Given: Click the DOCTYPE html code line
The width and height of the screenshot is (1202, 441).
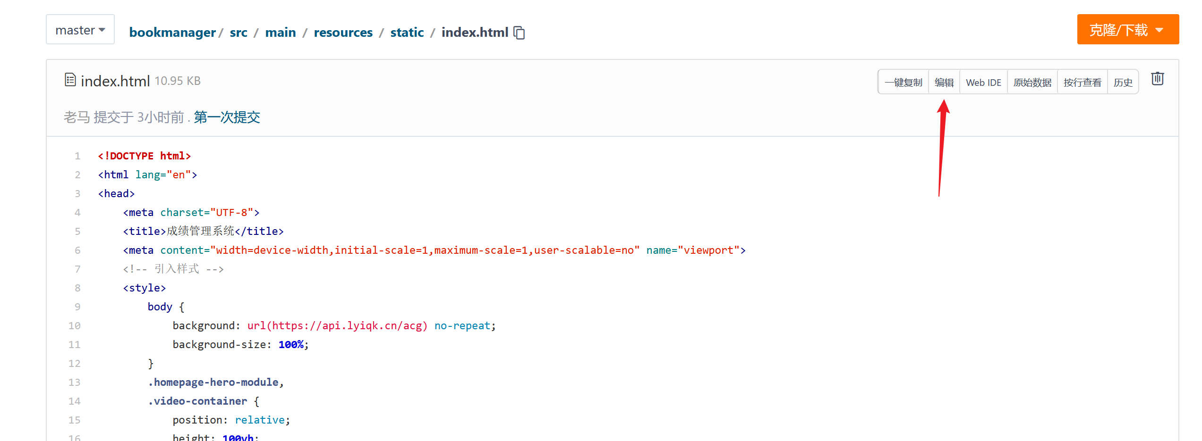Looking at the screenshot, I should 145,156.
